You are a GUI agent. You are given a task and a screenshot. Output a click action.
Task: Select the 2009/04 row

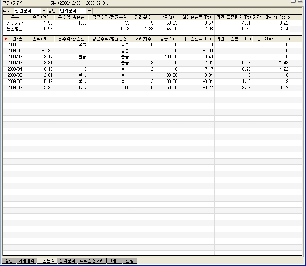(15, 69)
